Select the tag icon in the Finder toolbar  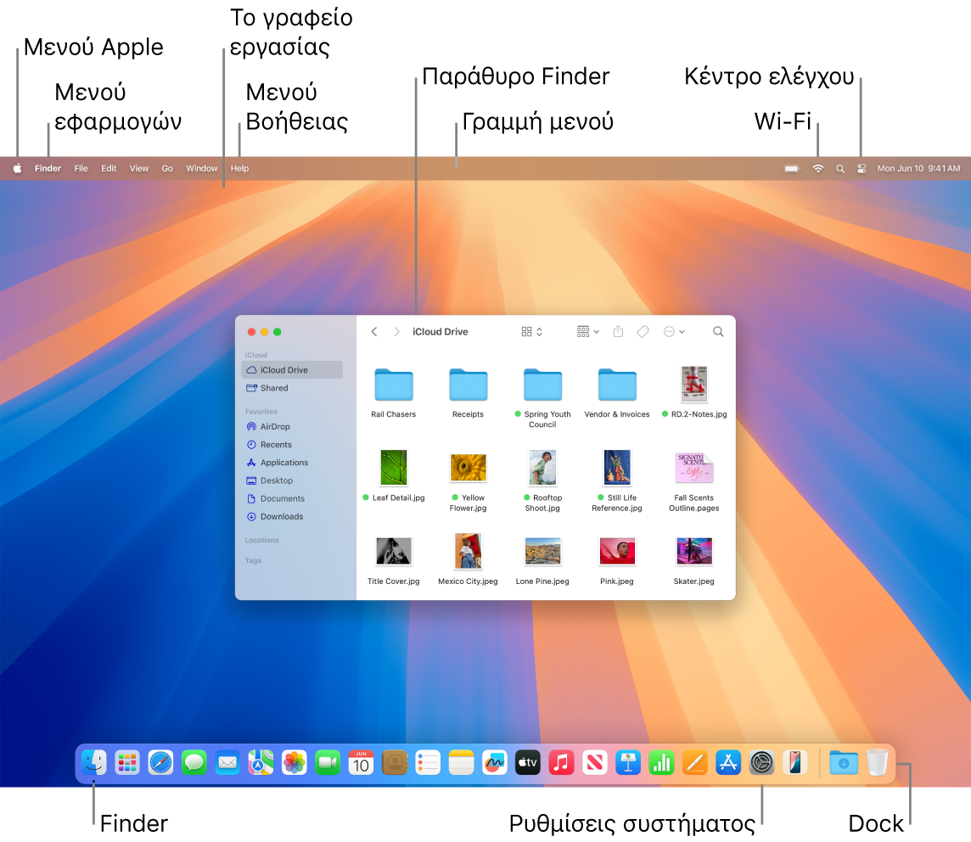(643, 331)
